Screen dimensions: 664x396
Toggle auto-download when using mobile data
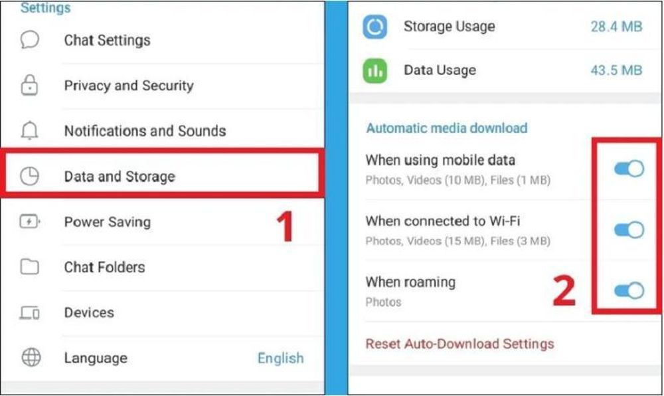629,169
